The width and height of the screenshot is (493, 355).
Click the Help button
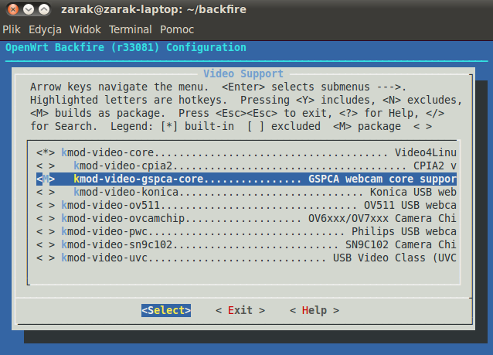tap(314, 310)
